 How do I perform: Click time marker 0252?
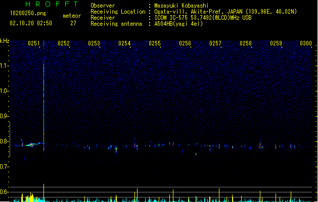[64, 43]
